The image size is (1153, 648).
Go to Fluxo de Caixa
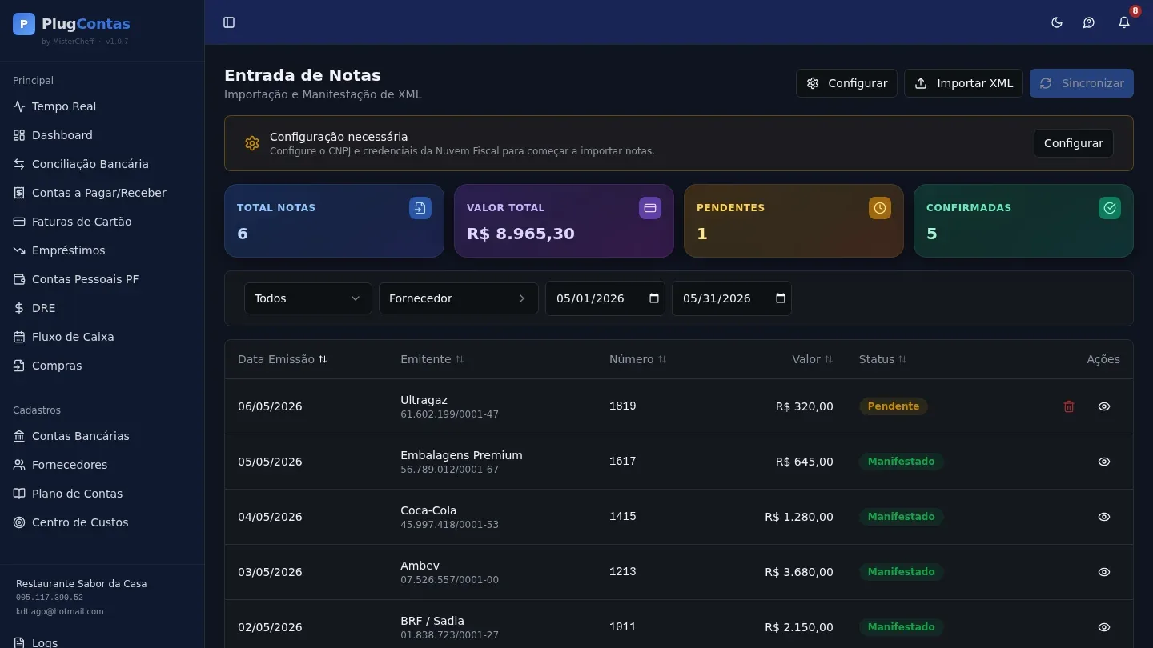(102, 337)
